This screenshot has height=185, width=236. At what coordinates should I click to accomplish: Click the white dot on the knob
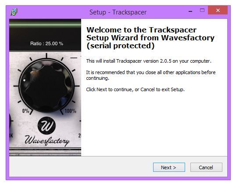[24, 80]
